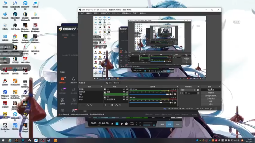Open person-shaped tool icon in 直播伴侣

pyautogui.click(x=74, y=80)
